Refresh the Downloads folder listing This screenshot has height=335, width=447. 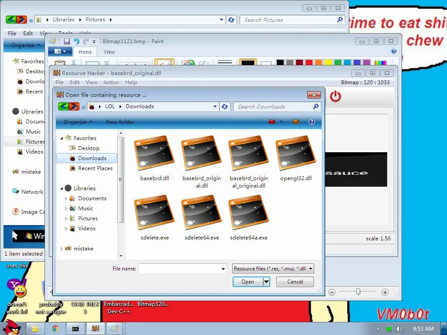click(225, 106)
